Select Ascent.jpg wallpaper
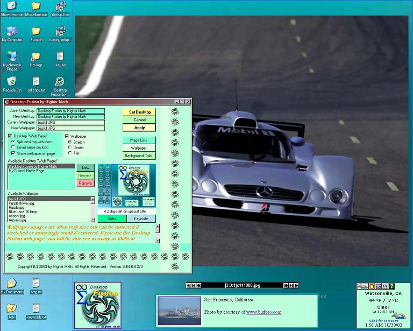This screenshot has width=413, height=331. click(49, 216)
